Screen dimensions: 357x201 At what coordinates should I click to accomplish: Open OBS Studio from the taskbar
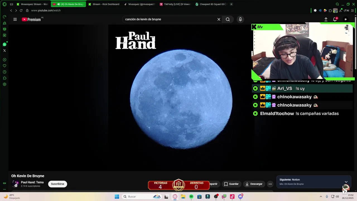pyautogui.click(x=216, y=197)
